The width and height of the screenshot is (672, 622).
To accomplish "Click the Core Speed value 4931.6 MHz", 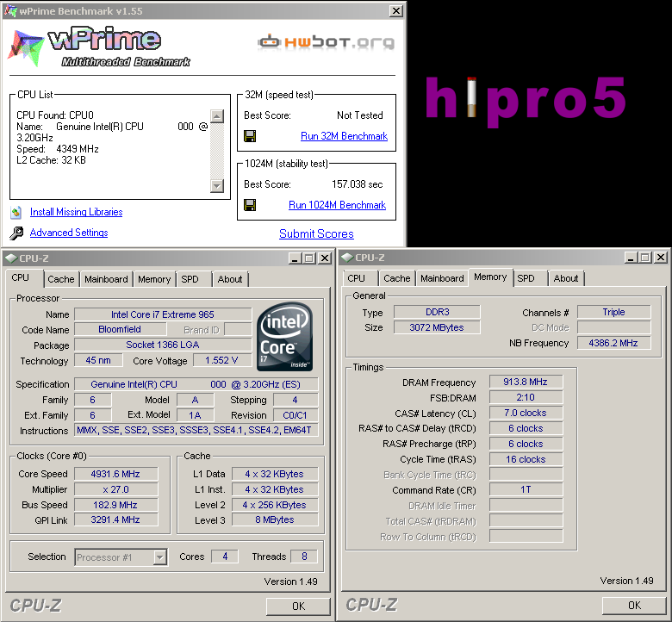I will pyautogui.click(x=115, y=474).
